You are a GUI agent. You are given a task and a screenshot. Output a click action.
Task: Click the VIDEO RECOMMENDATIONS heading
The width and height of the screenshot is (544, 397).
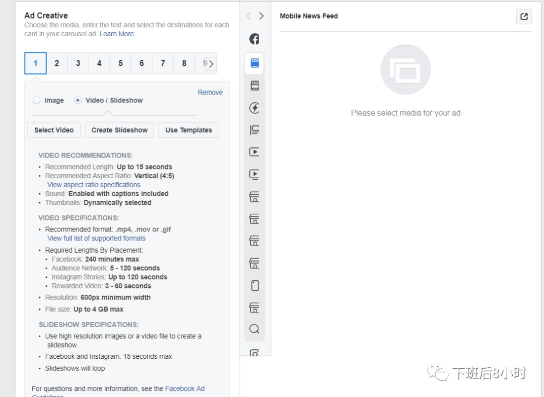85,155
